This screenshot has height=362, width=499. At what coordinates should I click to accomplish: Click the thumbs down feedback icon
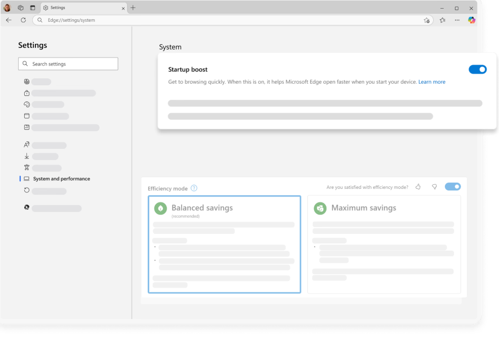pos(434,187)
